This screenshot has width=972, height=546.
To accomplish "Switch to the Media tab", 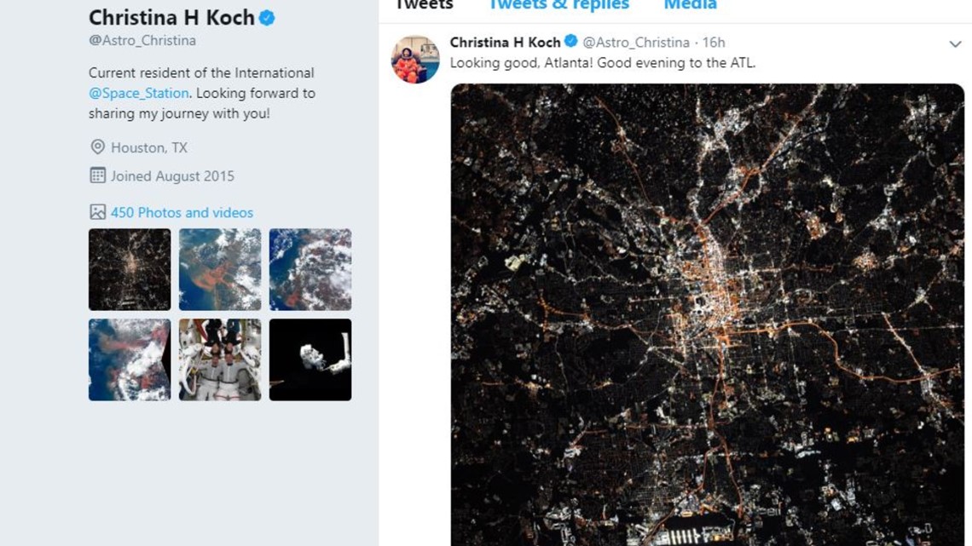I will [x=690, y=5].
